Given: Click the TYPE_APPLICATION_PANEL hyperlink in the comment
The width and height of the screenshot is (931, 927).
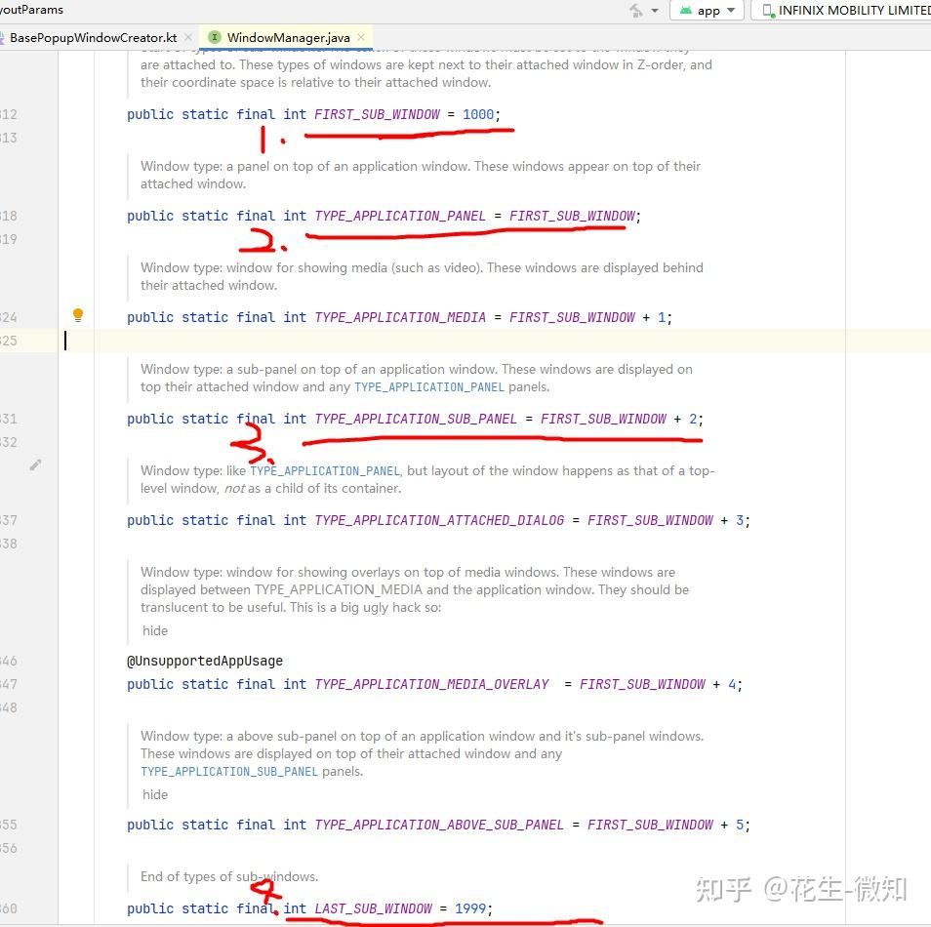Looking at the screenshot, I should tap(429, 386).
